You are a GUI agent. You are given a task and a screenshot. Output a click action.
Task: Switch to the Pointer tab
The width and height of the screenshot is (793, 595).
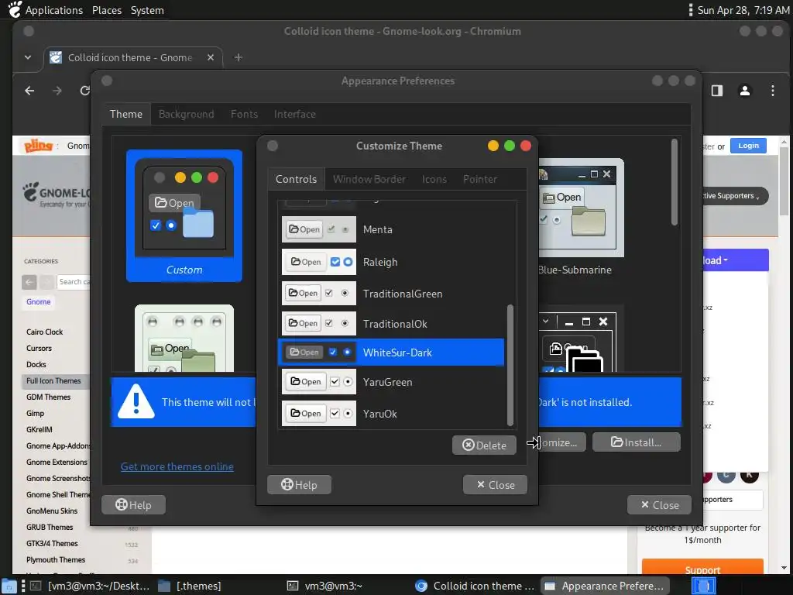(480, 179)
